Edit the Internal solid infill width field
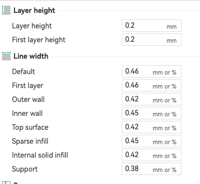This screenshot has width=200, height=184. coord(152,155)
